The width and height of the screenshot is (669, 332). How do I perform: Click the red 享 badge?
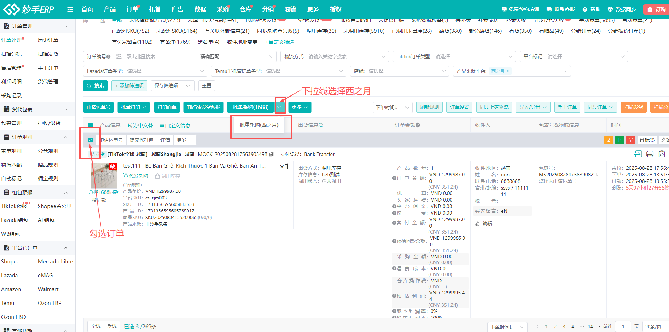coord(630,140)
